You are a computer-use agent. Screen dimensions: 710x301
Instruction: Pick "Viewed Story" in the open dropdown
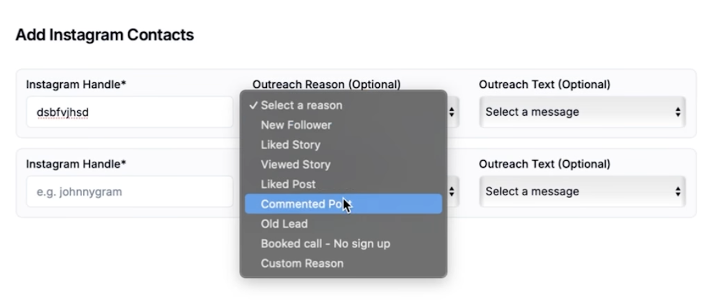click(295, 165)
